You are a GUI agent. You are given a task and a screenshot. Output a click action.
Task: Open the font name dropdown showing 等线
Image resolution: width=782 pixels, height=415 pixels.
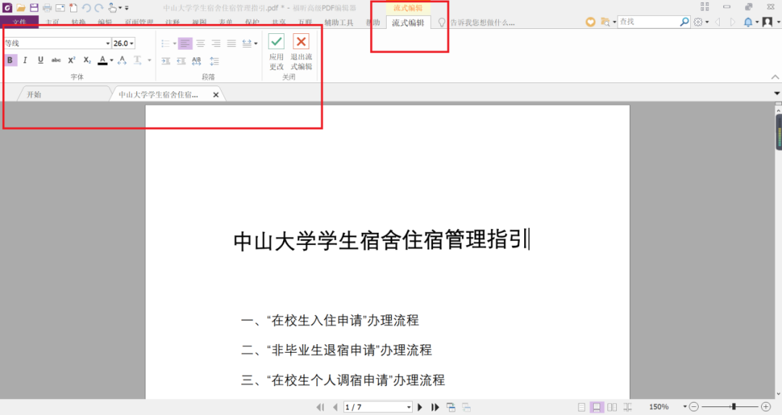tap(108, 43)
